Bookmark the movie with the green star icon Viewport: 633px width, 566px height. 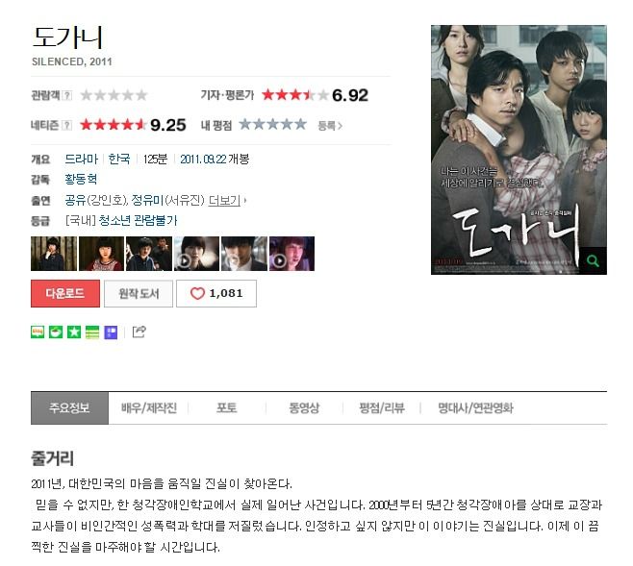[x=74, y=332]
